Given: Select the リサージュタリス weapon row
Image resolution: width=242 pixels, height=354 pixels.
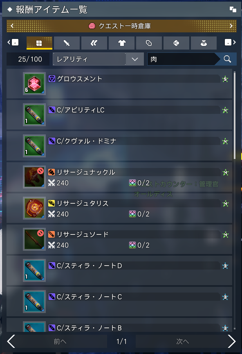Looking at the screenshot, I should pyautogui.click(x=119, y=208).
